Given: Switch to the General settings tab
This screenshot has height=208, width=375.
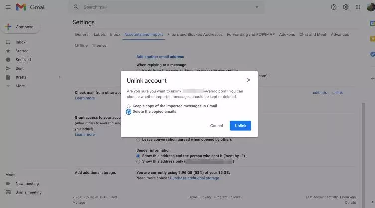Looking at the screenshot, I should coord(82,35).
